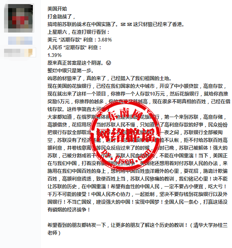The width and height of the screenshot is (232, 248).
Task: Click the line 整烂中银只是第一步
Action: pyautogui.click(x=71, y=71)
